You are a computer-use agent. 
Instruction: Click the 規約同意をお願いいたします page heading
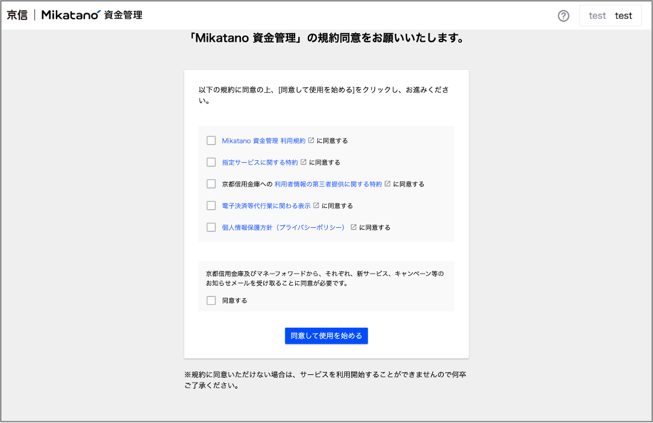pyautogui.click(x=326, y=38)
